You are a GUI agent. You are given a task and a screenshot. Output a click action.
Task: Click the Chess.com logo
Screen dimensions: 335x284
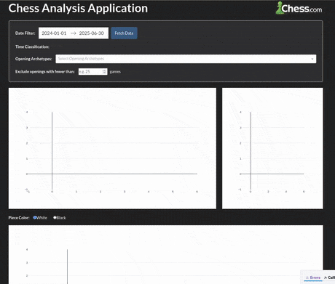[x=299, y=8]
